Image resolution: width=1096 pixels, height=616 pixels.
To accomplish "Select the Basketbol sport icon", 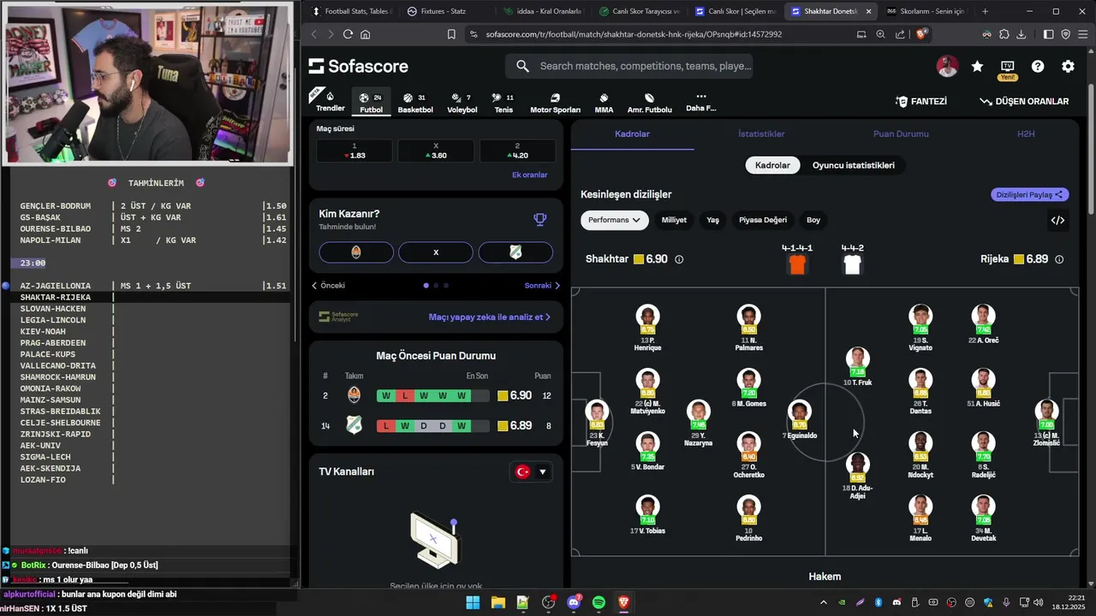I will (x=415, y=103).
